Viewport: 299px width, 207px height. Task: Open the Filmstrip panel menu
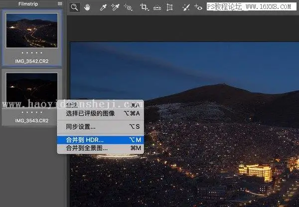60,4
